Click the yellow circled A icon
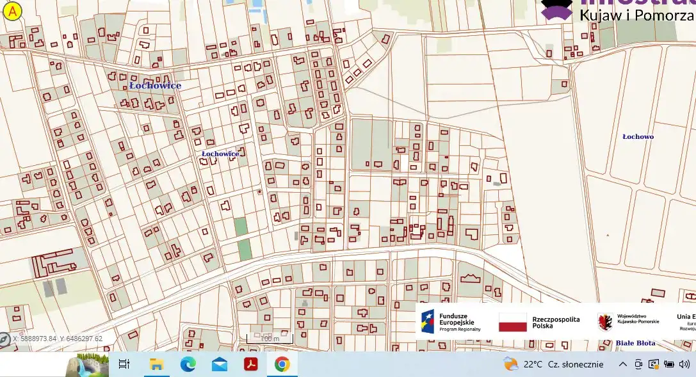 point(12,10)
